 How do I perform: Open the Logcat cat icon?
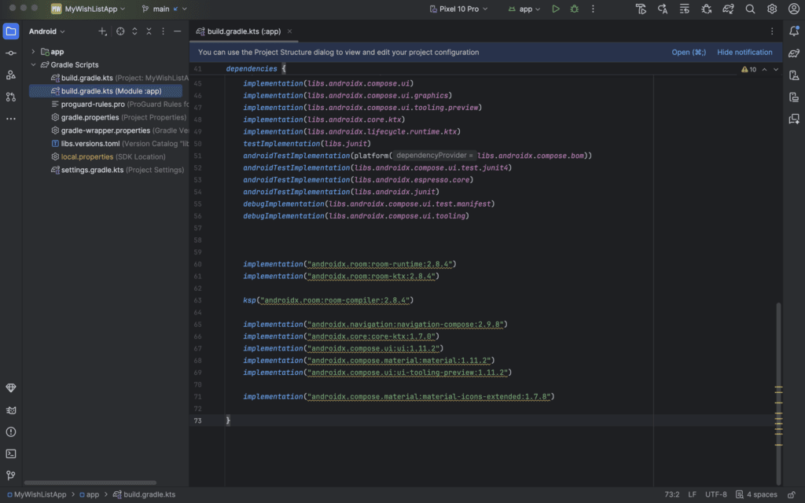[11, 410]
